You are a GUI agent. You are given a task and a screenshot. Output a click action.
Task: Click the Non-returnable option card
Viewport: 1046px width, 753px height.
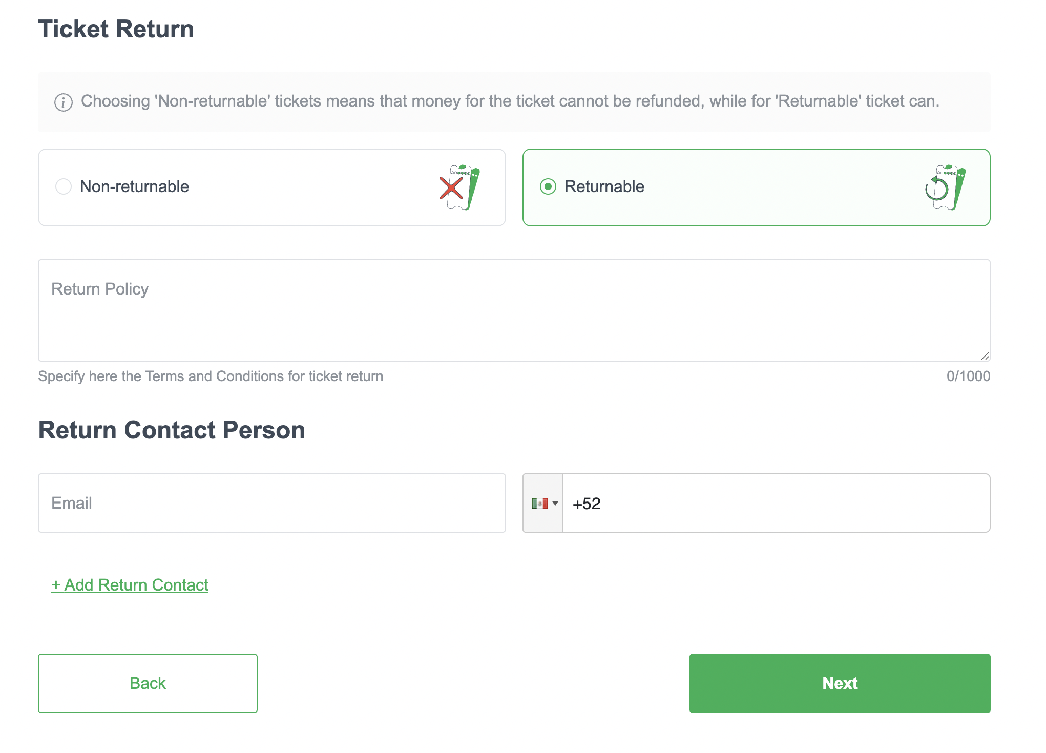click(x=271, y=187)
